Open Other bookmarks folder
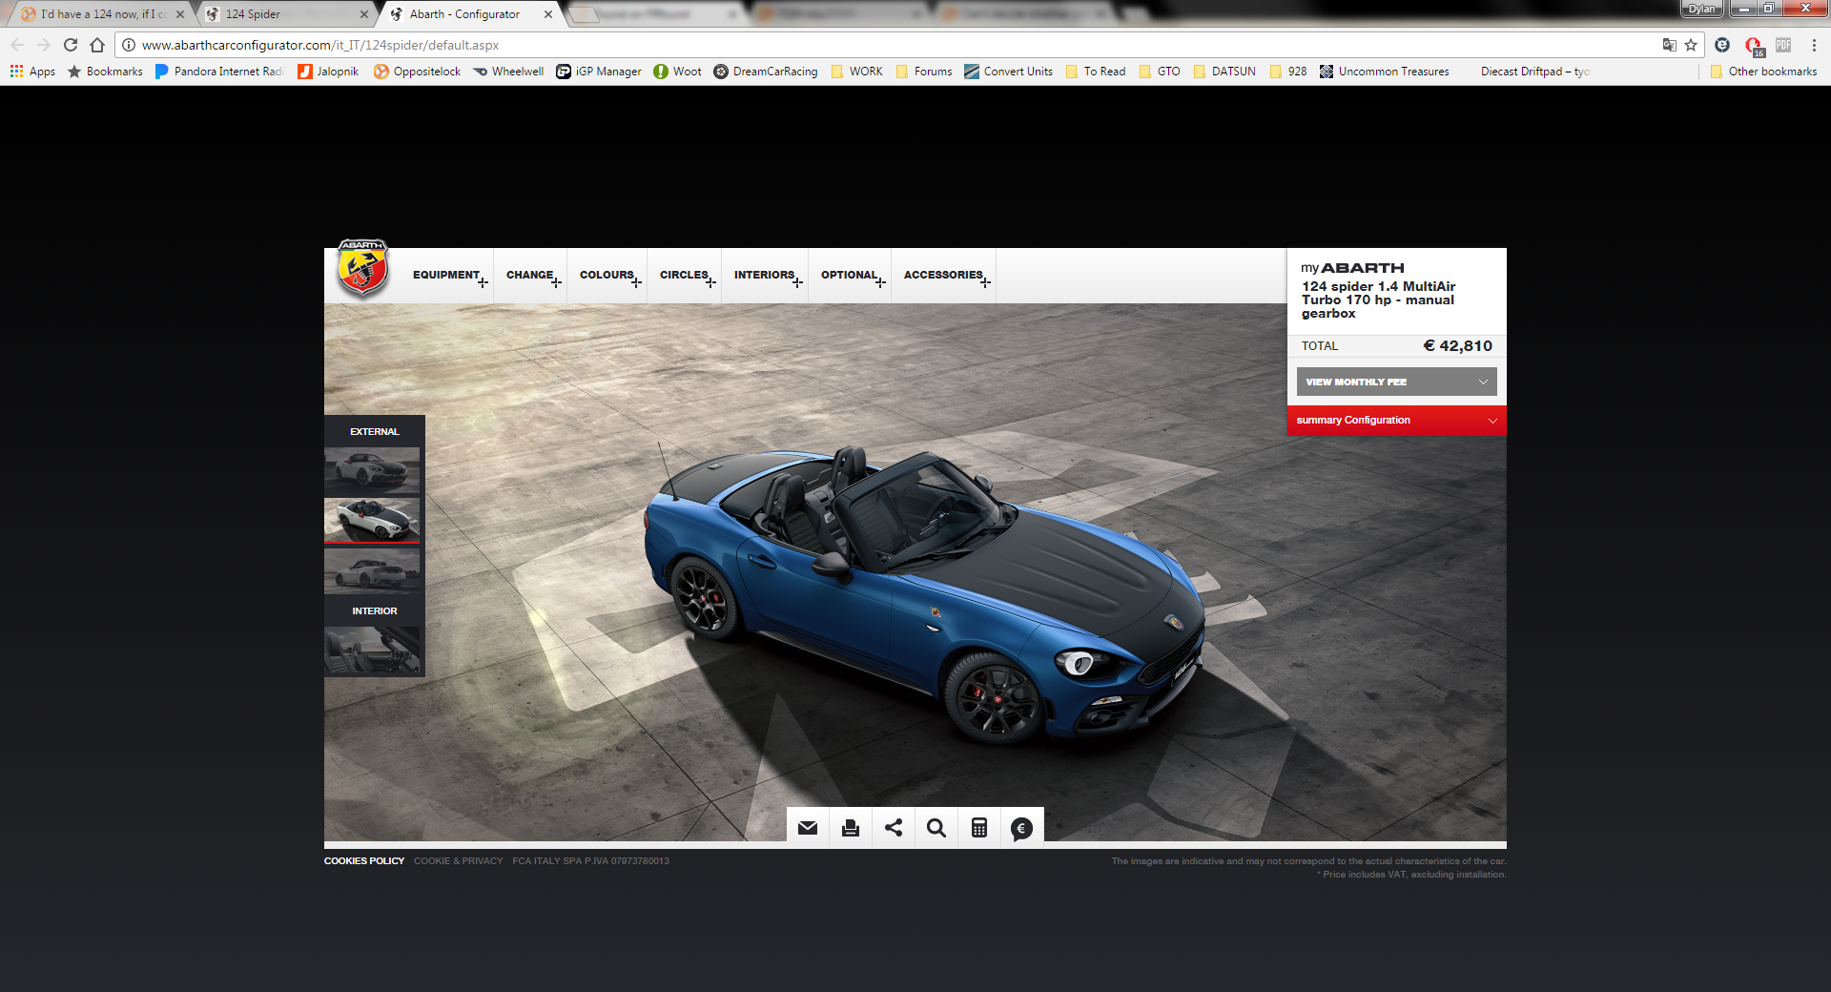Screen dimensions: 1831x992 (x=1763, y=72)
